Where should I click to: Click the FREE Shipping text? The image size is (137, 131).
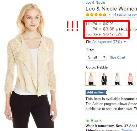[128, 29]
